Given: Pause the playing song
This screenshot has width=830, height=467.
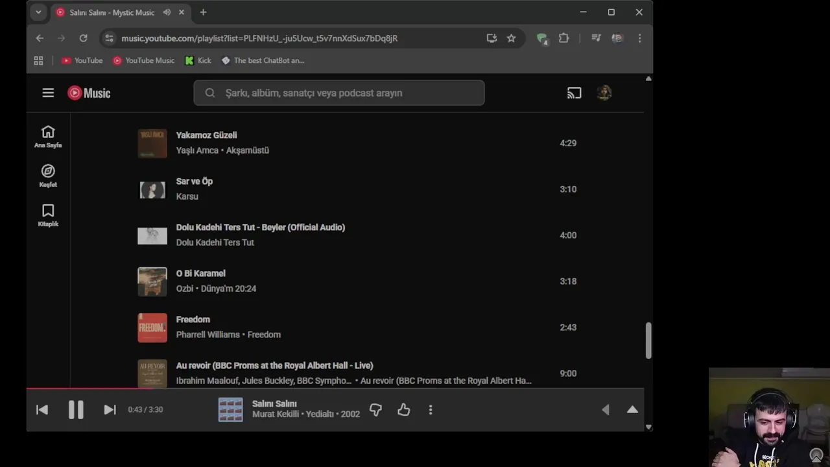Looking at the screenshot, I should point(76,409).
